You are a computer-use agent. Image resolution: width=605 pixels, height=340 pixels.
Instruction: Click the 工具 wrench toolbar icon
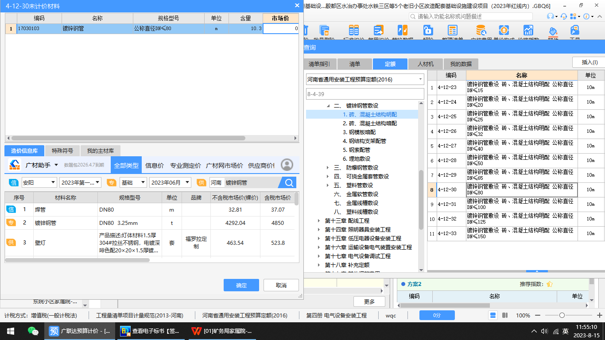pyautogui.click(x=575, y=31)
